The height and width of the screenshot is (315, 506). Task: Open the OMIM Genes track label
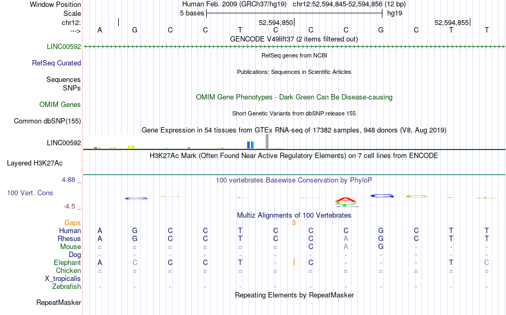pos(60,104)
